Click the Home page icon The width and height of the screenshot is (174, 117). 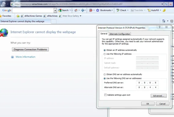[164, 21]
